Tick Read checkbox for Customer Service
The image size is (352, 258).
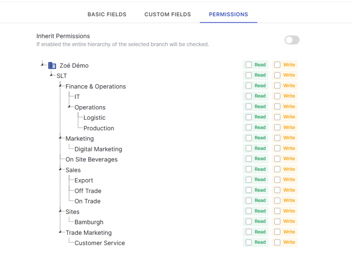coord(249,242)
